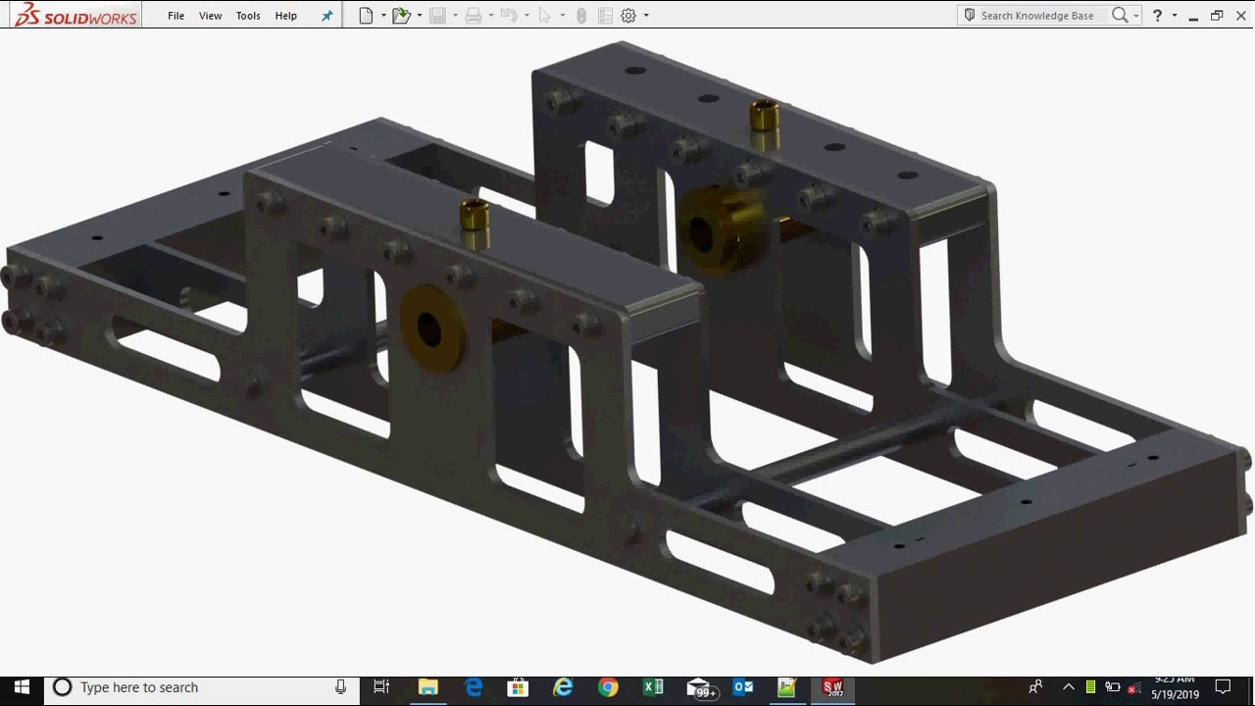
Task: Click the Rebuild traffic light icon
Action: click(581, 16)
